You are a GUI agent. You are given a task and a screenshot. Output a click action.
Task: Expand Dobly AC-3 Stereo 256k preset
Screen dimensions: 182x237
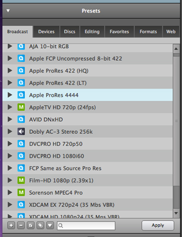click(10, 132)
